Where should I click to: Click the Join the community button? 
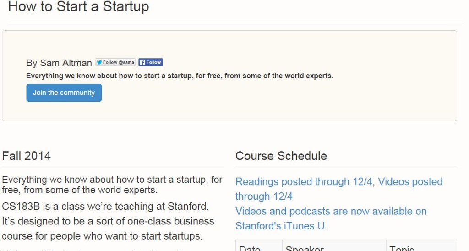point(64,93)
